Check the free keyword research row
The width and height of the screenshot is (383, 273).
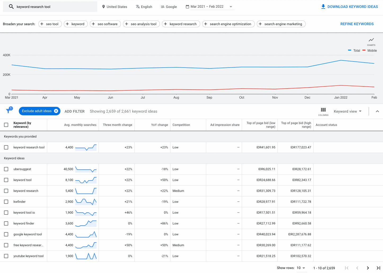(x=6, y=245)
